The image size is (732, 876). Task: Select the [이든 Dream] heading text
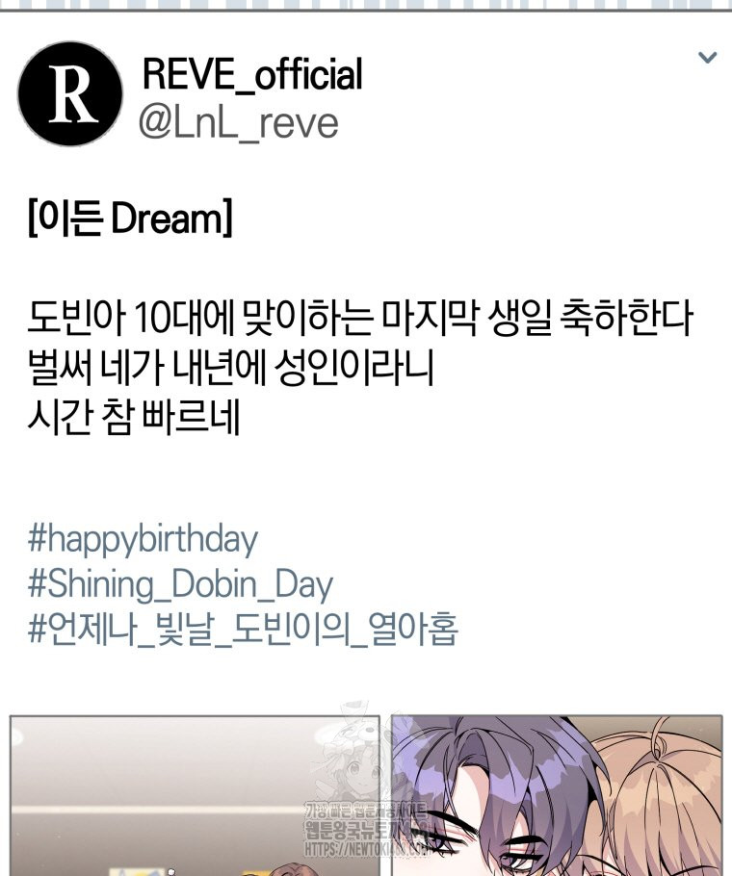pos(130,219)
